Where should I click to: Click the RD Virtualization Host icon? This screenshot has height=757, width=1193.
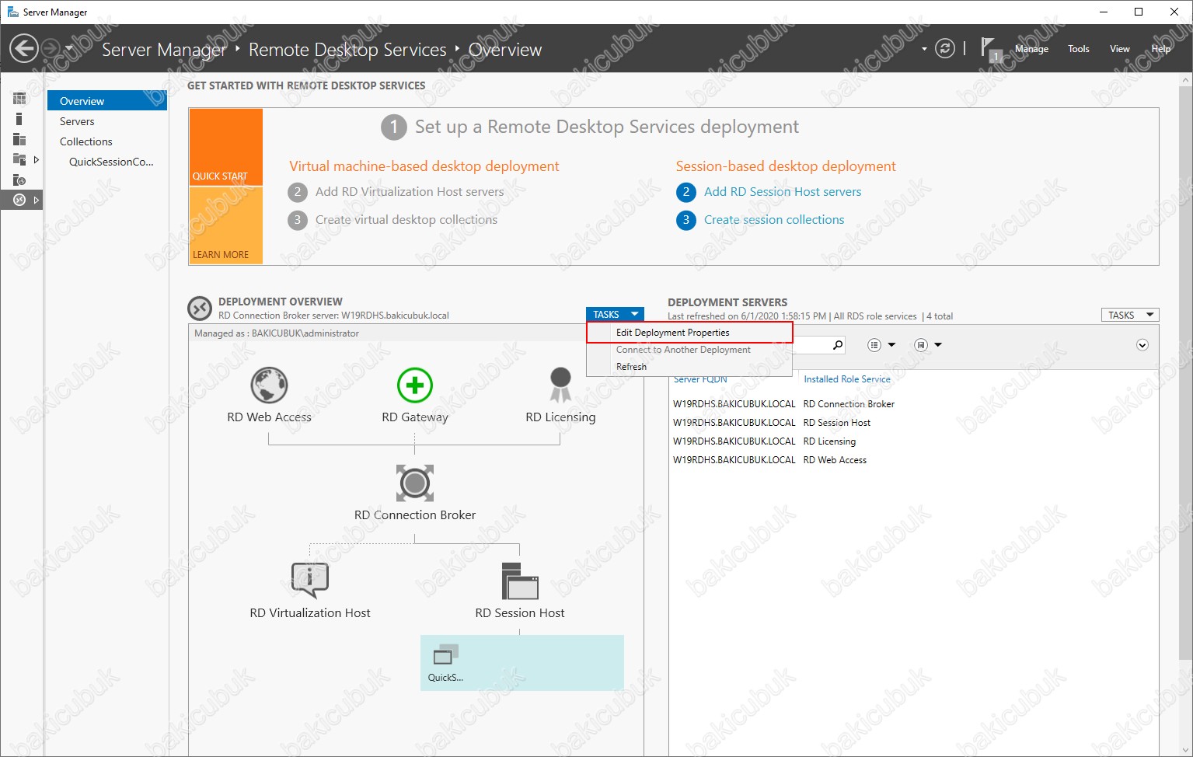(309, 581)
